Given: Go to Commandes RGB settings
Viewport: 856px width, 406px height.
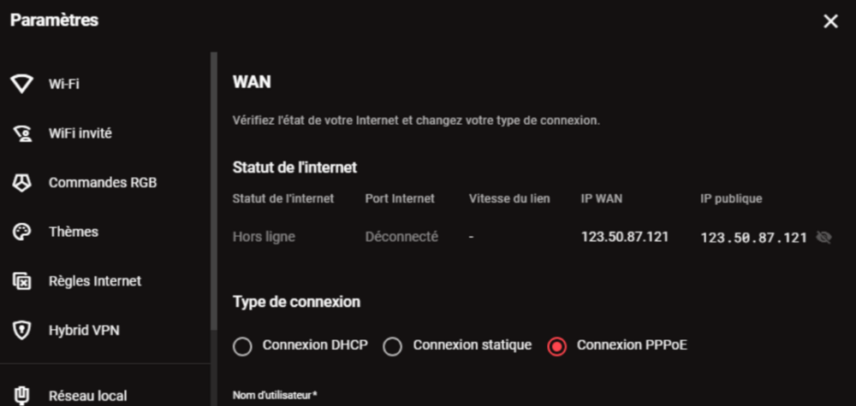Looking at the screenshot, I should pos(103,182).
